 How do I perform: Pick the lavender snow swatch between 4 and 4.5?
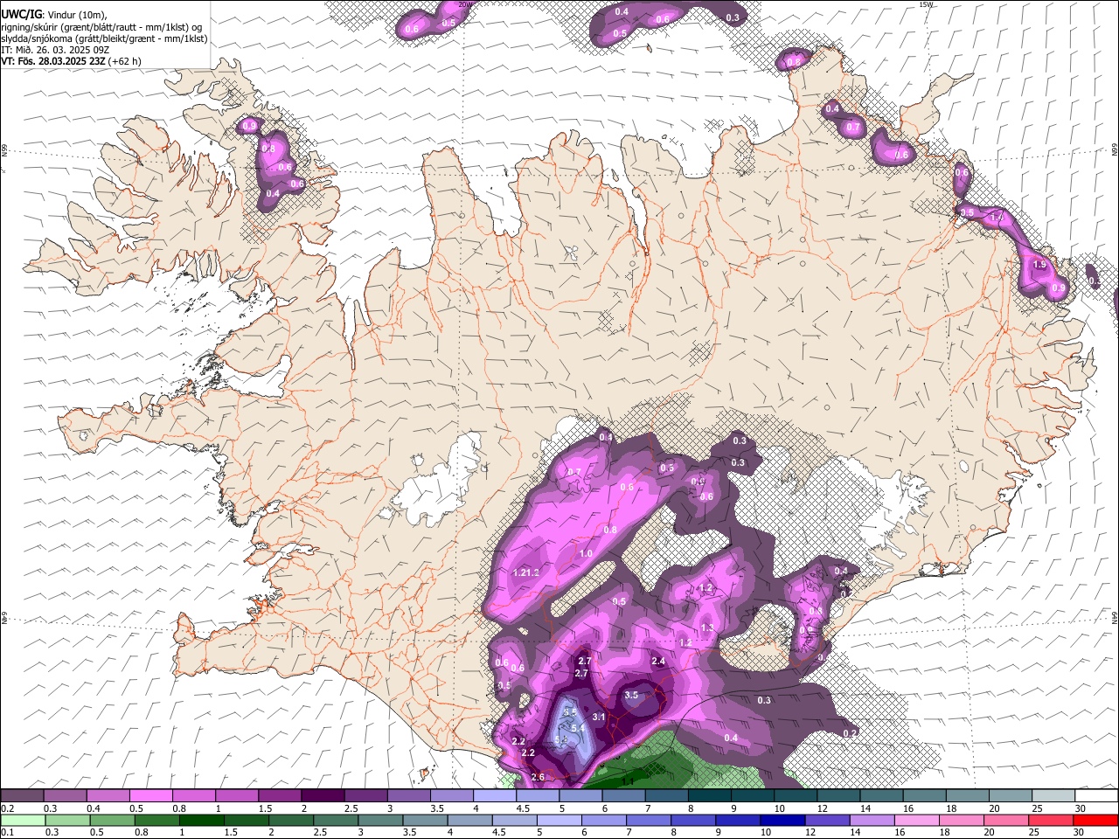pyautogui.click(x=494, y=796)
